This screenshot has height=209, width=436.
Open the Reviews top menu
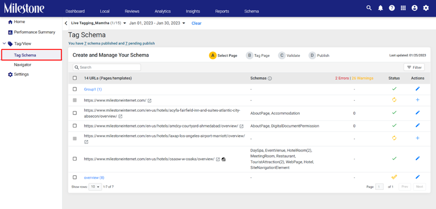coord(132,12)
